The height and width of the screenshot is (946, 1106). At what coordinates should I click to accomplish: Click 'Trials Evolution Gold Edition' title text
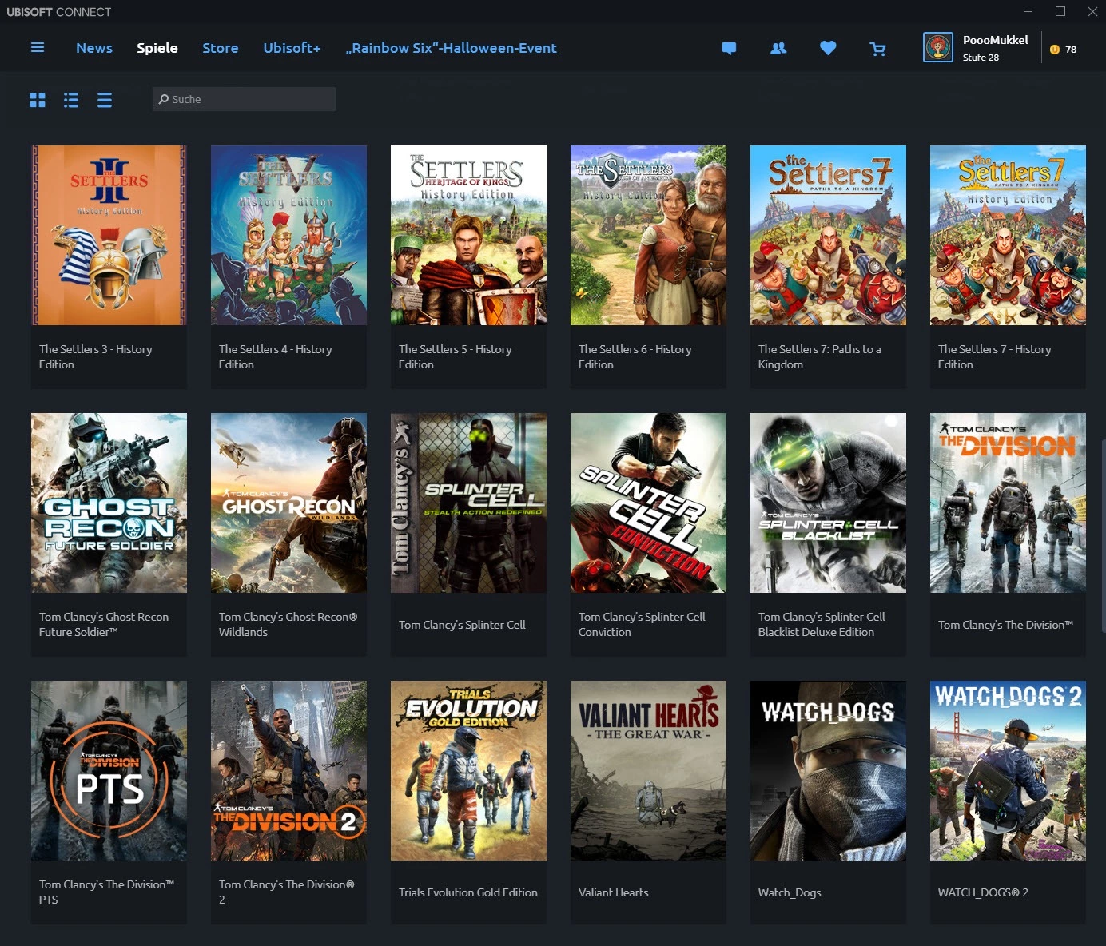(468, 892)
